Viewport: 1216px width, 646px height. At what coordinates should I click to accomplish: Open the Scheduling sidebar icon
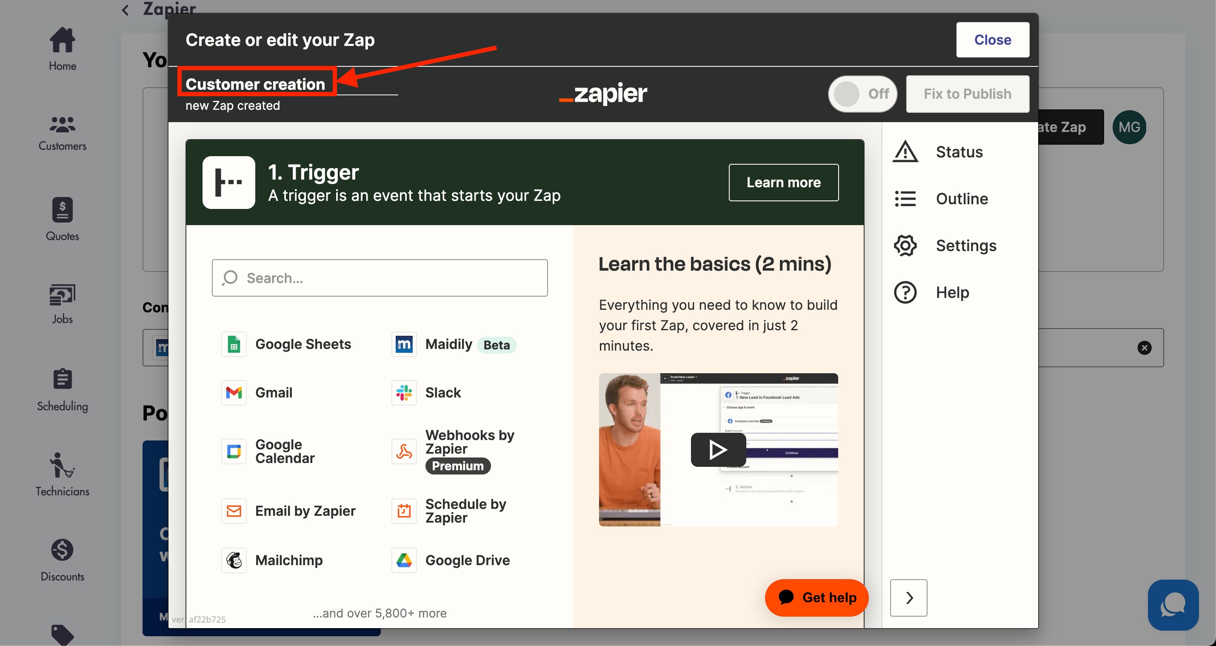point(62,378)
